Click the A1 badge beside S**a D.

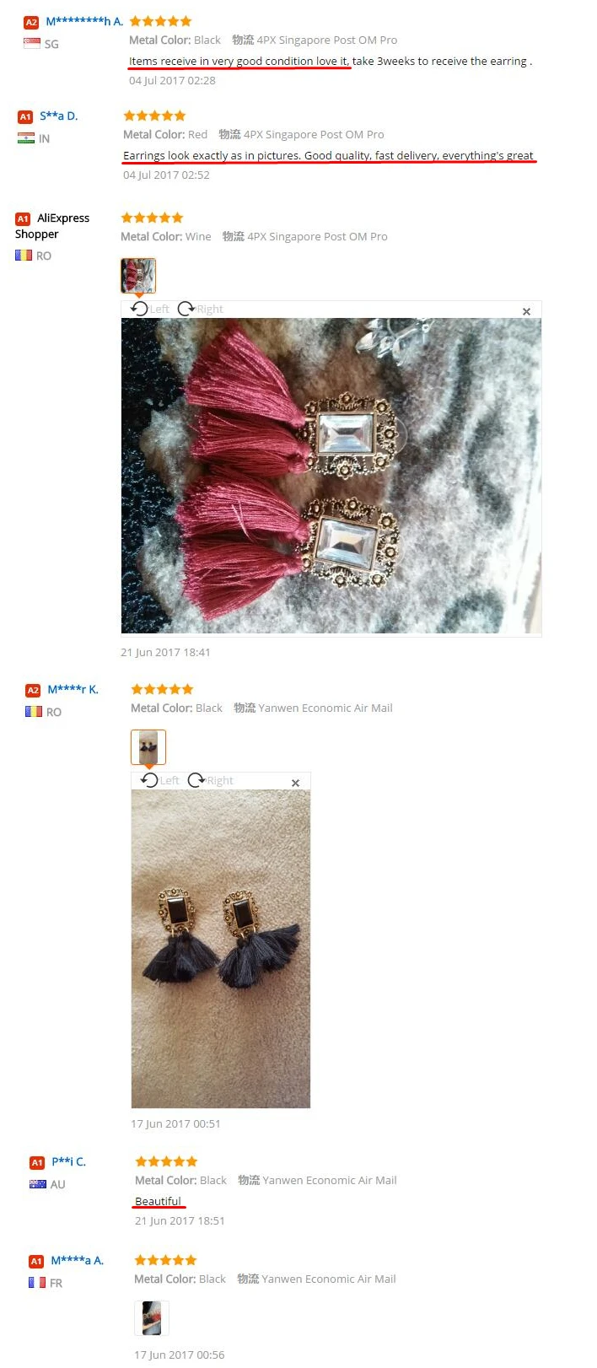[25, 117]
